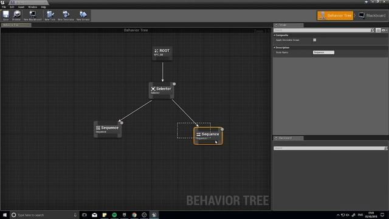
Task: Open the Edit menu
Action: (x=12, y=7)
